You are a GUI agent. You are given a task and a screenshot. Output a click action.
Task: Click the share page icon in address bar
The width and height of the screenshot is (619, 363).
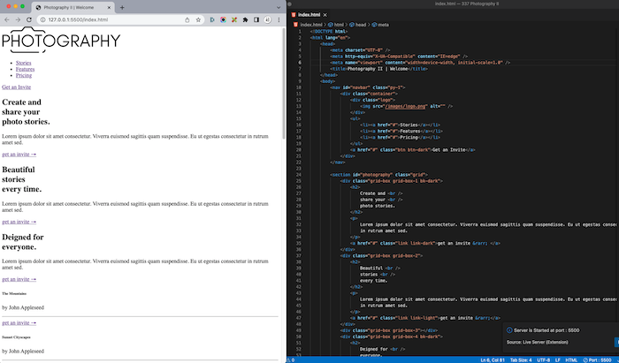[187, 19]
